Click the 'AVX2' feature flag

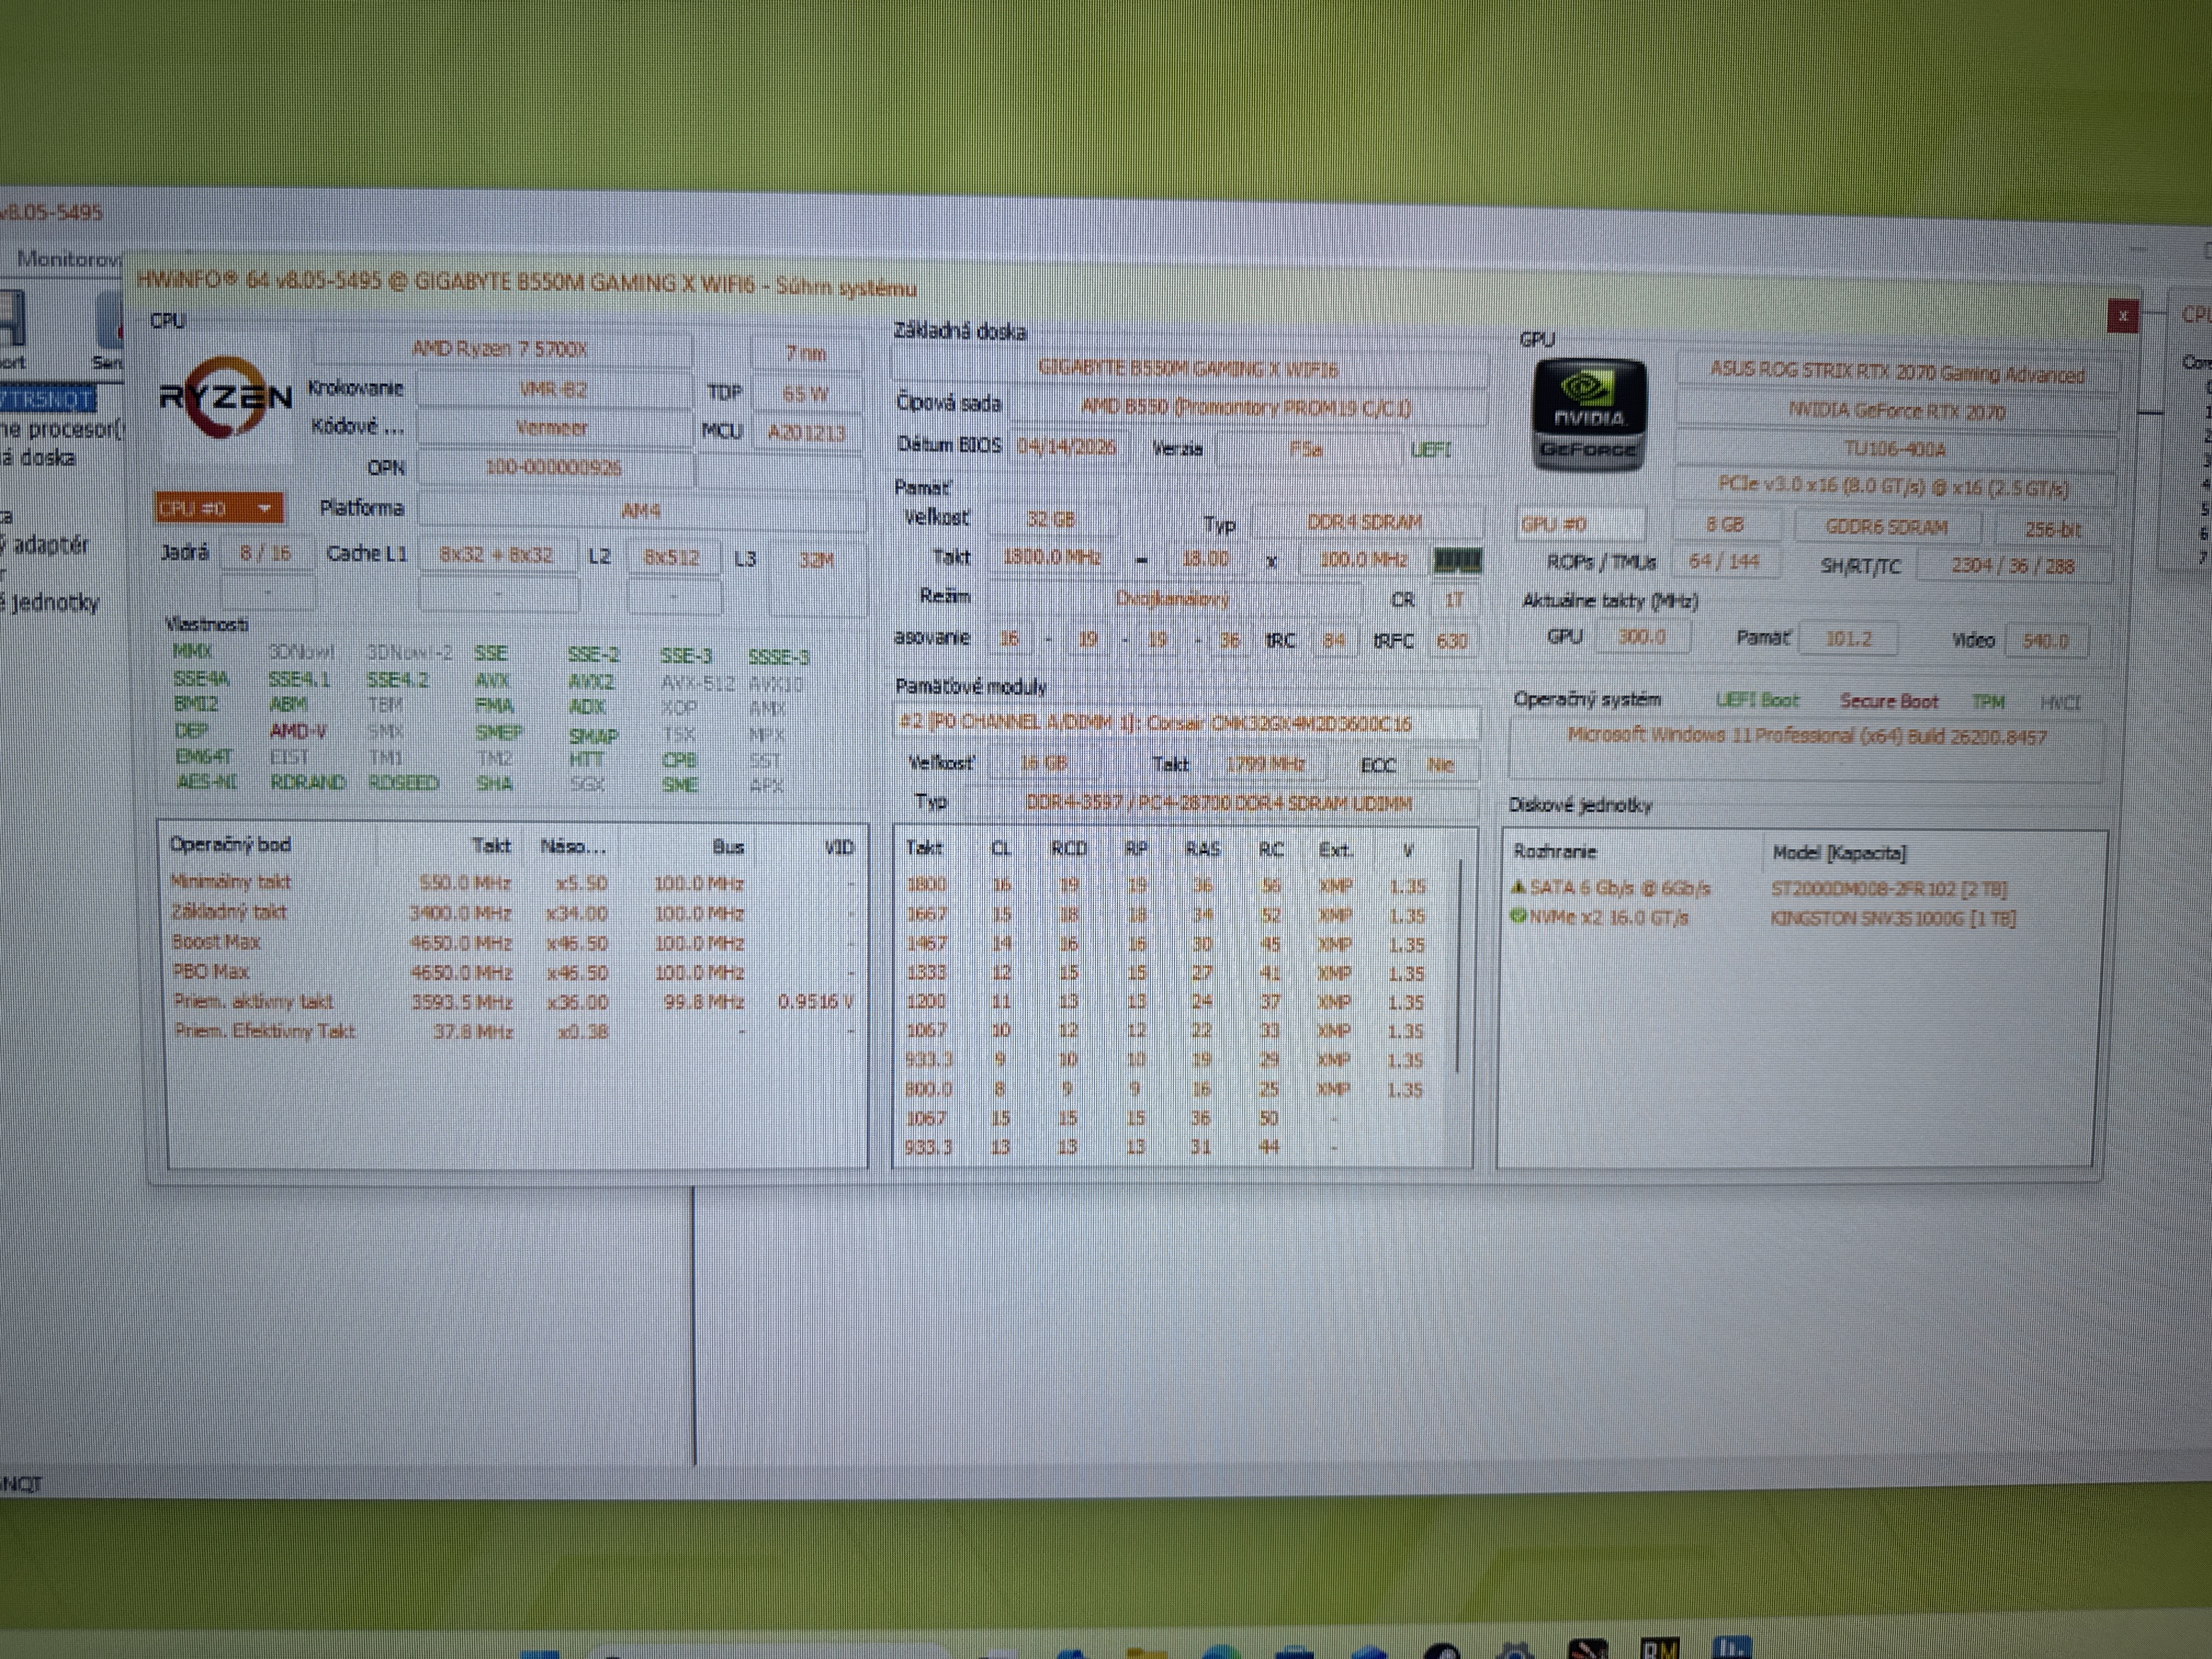click(591, 682)
